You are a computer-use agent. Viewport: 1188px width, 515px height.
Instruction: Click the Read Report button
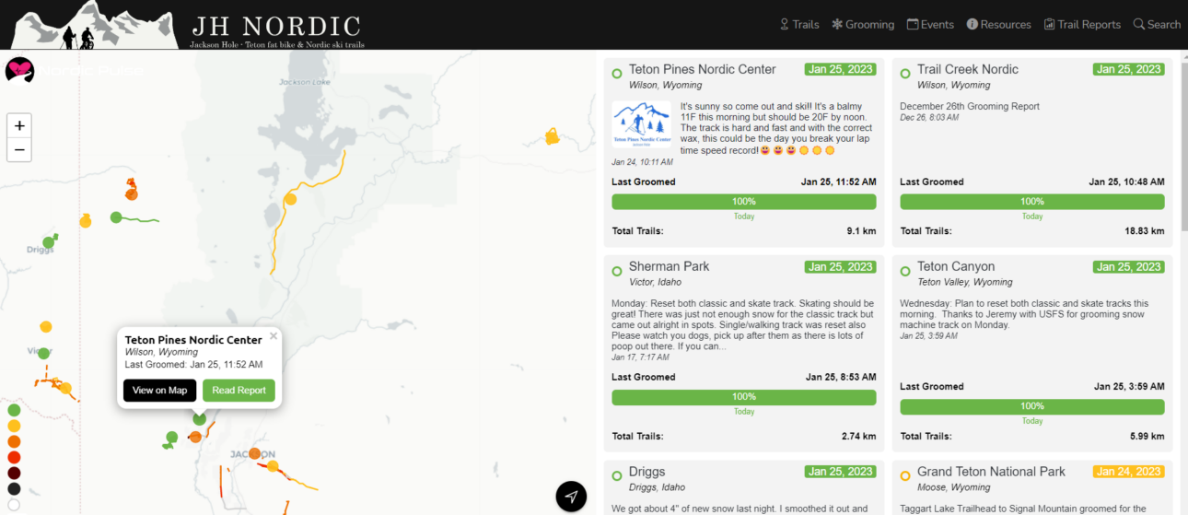point(239,391)
